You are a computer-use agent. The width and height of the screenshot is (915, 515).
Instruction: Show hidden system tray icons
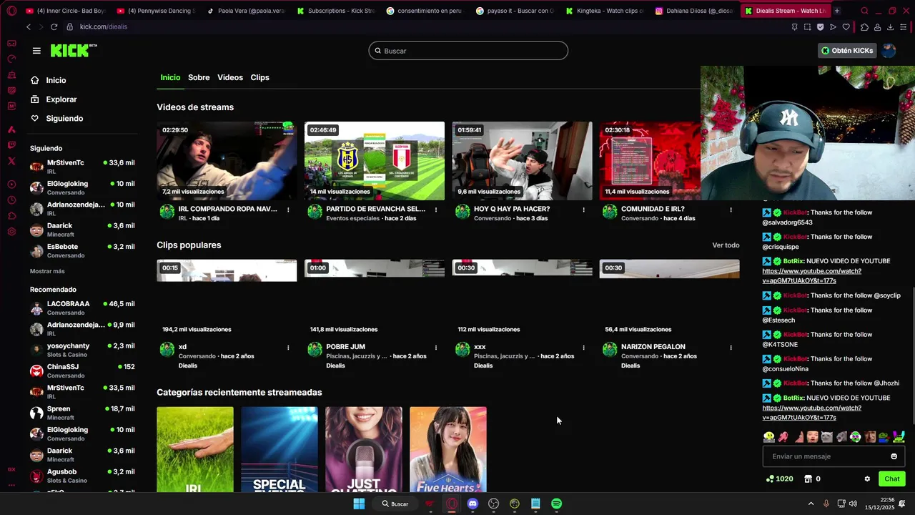point(811,504)
